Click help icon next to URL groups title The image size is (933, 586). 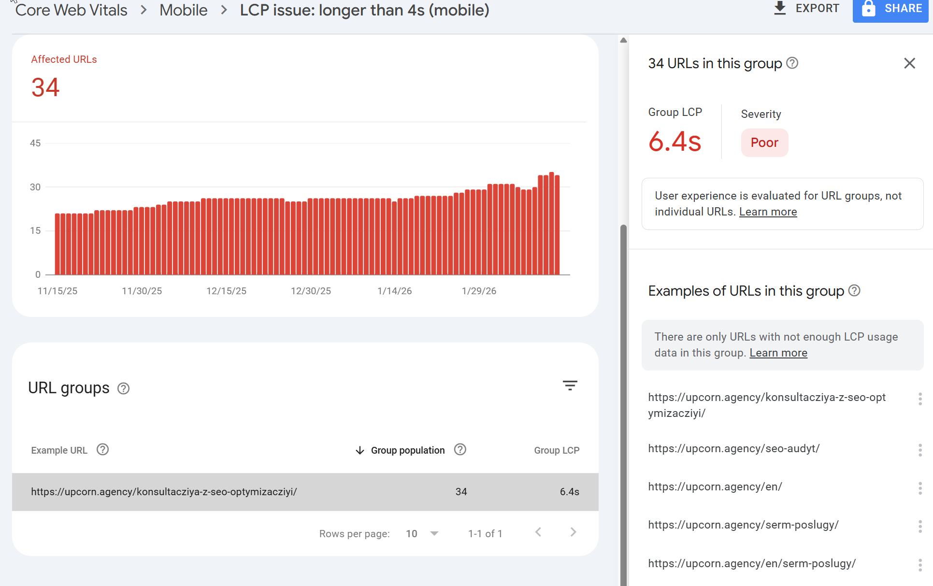pos(123,388)
